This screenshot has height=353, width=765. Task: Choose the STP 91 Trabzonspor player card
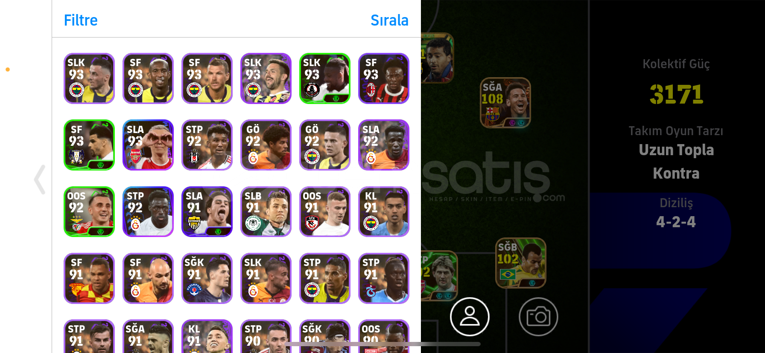pos(384,278)
